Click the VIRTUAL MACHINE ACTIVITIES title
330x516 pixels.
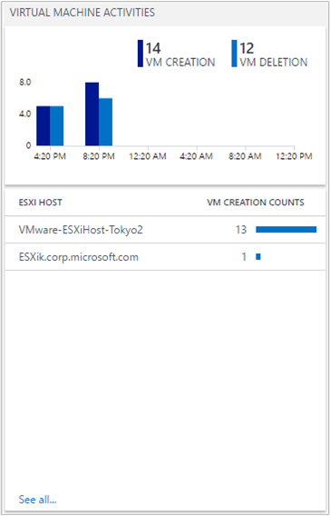[82, 13]
